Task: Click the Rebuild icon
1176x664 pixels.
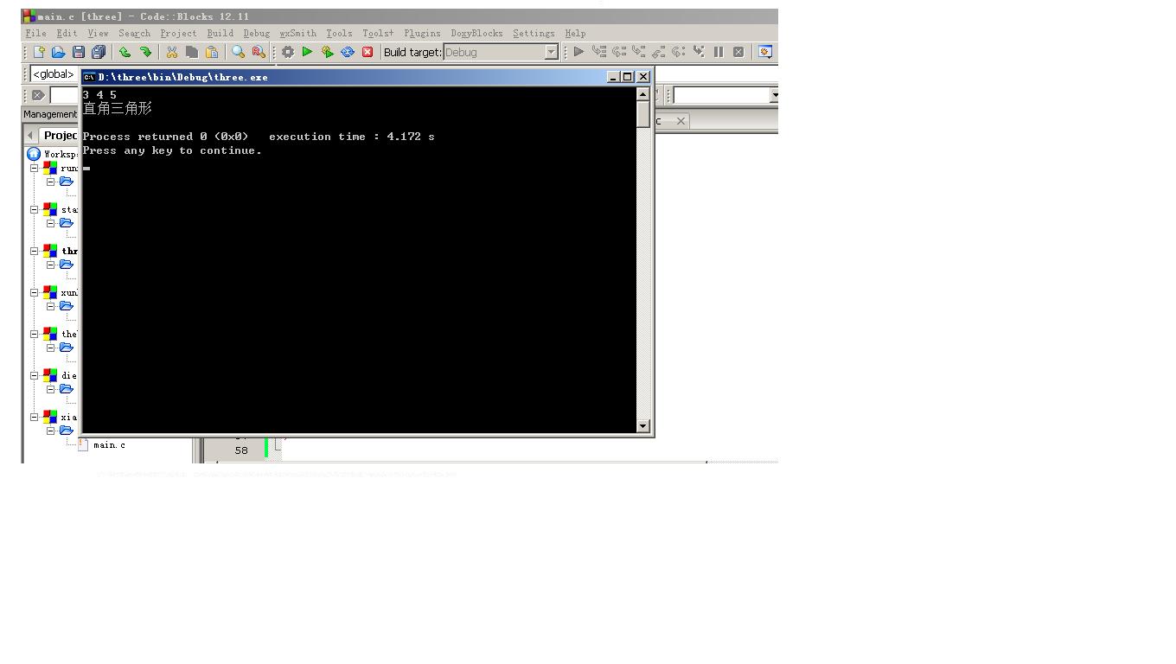Action: (x=348, y=52)
